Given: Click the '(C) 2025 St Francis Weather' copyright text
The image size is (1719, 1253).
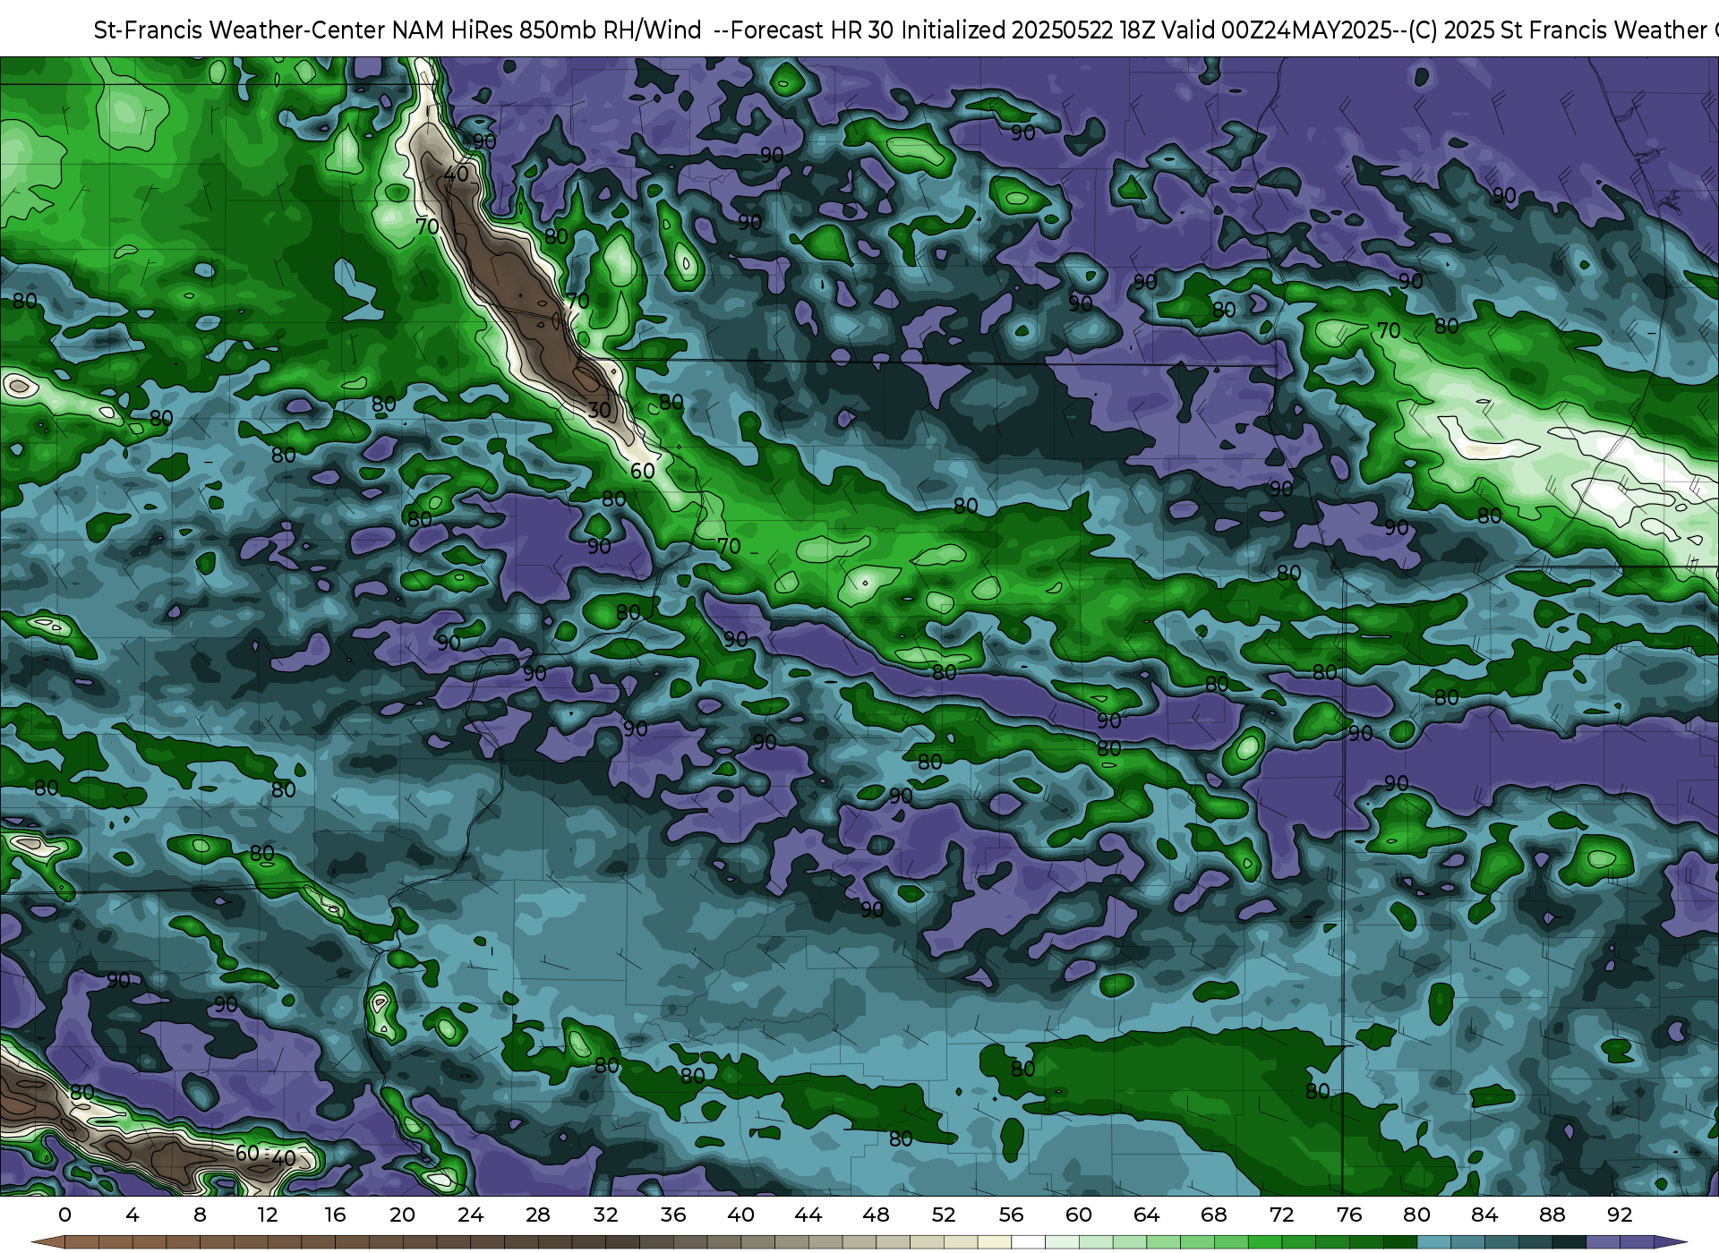Looking at the screenshot, I should pyautogui.click(x=1558, y=30).
